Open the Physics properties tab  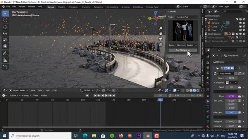208,112
